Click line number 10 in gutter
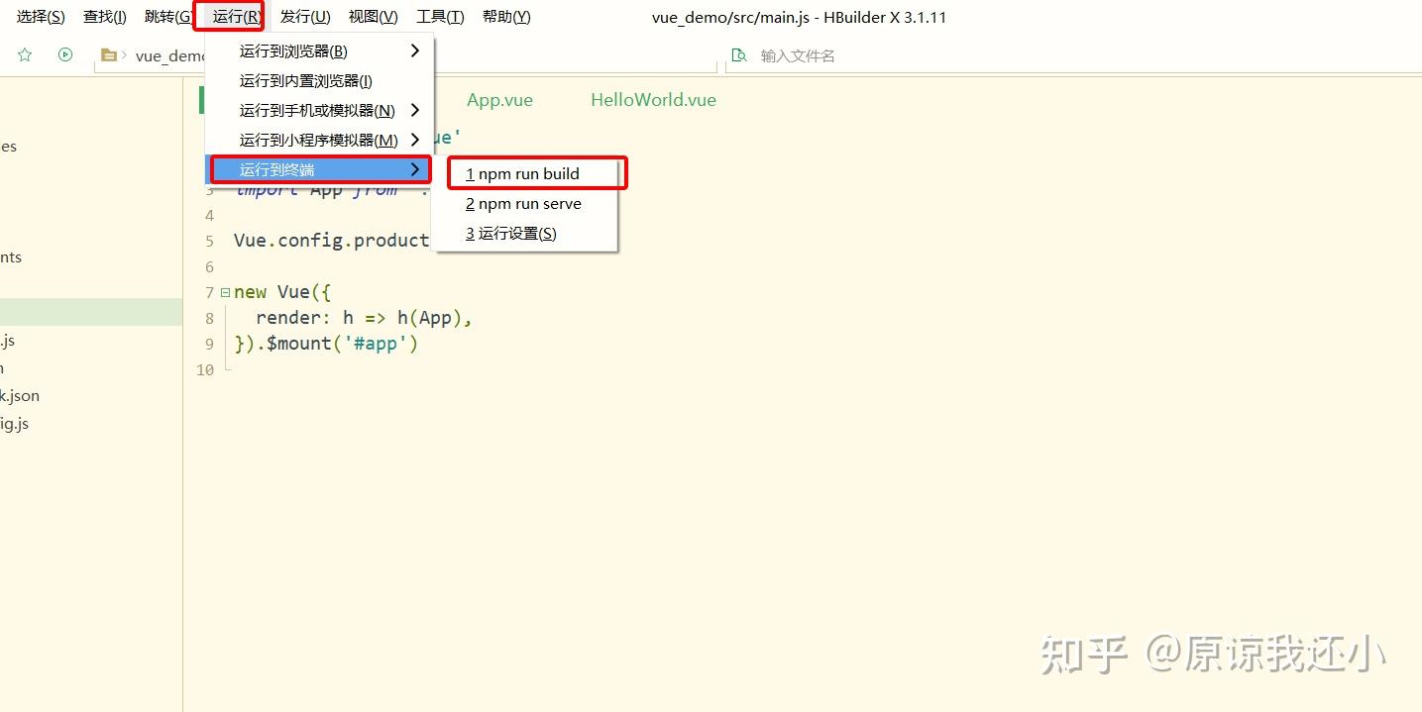 coord(205,370)
